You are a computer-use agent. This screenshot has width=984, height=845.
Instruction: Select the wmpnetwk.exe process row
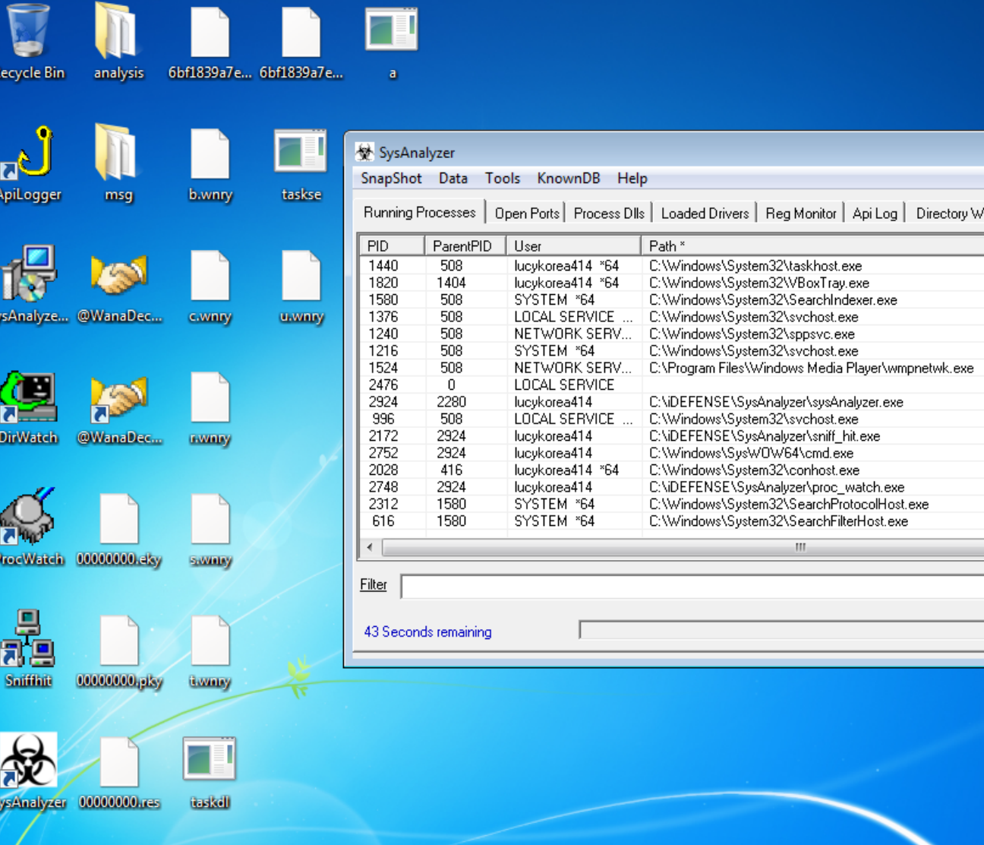672,368
